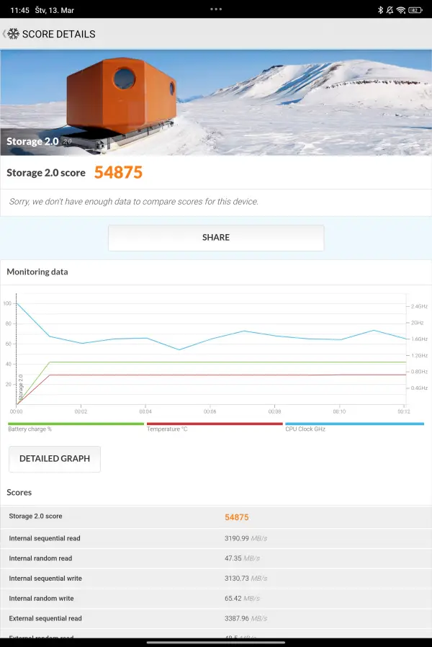Viewport: 432px width, 647px height.
Task: Tap the clock time in status bar
Action: (20, 10)
